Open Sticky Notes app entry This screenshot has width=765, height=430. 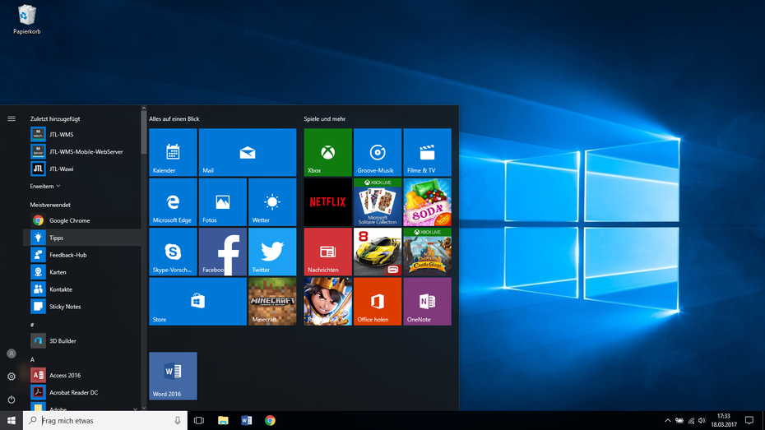tap(82, 307)
